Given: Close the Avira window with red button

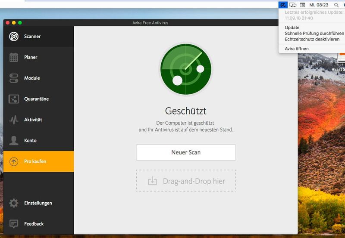Looking at the screenshot, I should 8,23.
